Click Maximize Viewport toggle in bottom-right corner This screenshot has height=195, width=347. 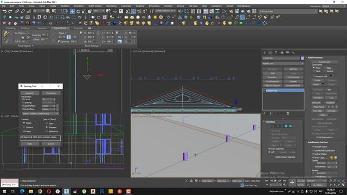[343, 185]
